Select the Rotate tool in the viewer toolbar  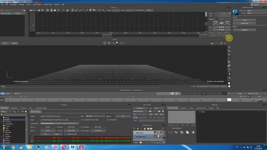tap(229, 58)
